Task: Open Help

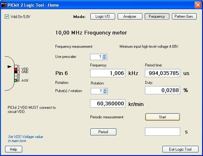Action: (x=14, y=149)
